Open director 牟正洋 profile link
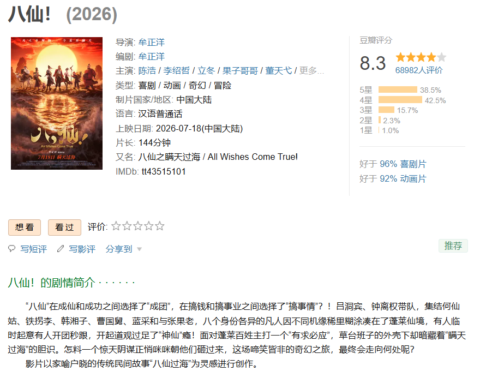Image resolution: width=480 pixels, height=371 pixels. pos(152,42)
